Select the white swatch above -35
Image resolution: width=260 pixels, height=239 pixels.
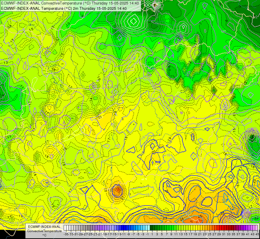point(65,228)
